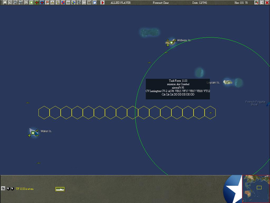
Task: Select the Midway Is. base marker
Action: click(x=171, y=43)
